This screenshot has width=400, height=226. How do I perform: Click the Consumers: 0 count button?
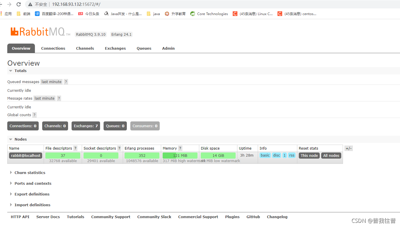coord(145,126)
